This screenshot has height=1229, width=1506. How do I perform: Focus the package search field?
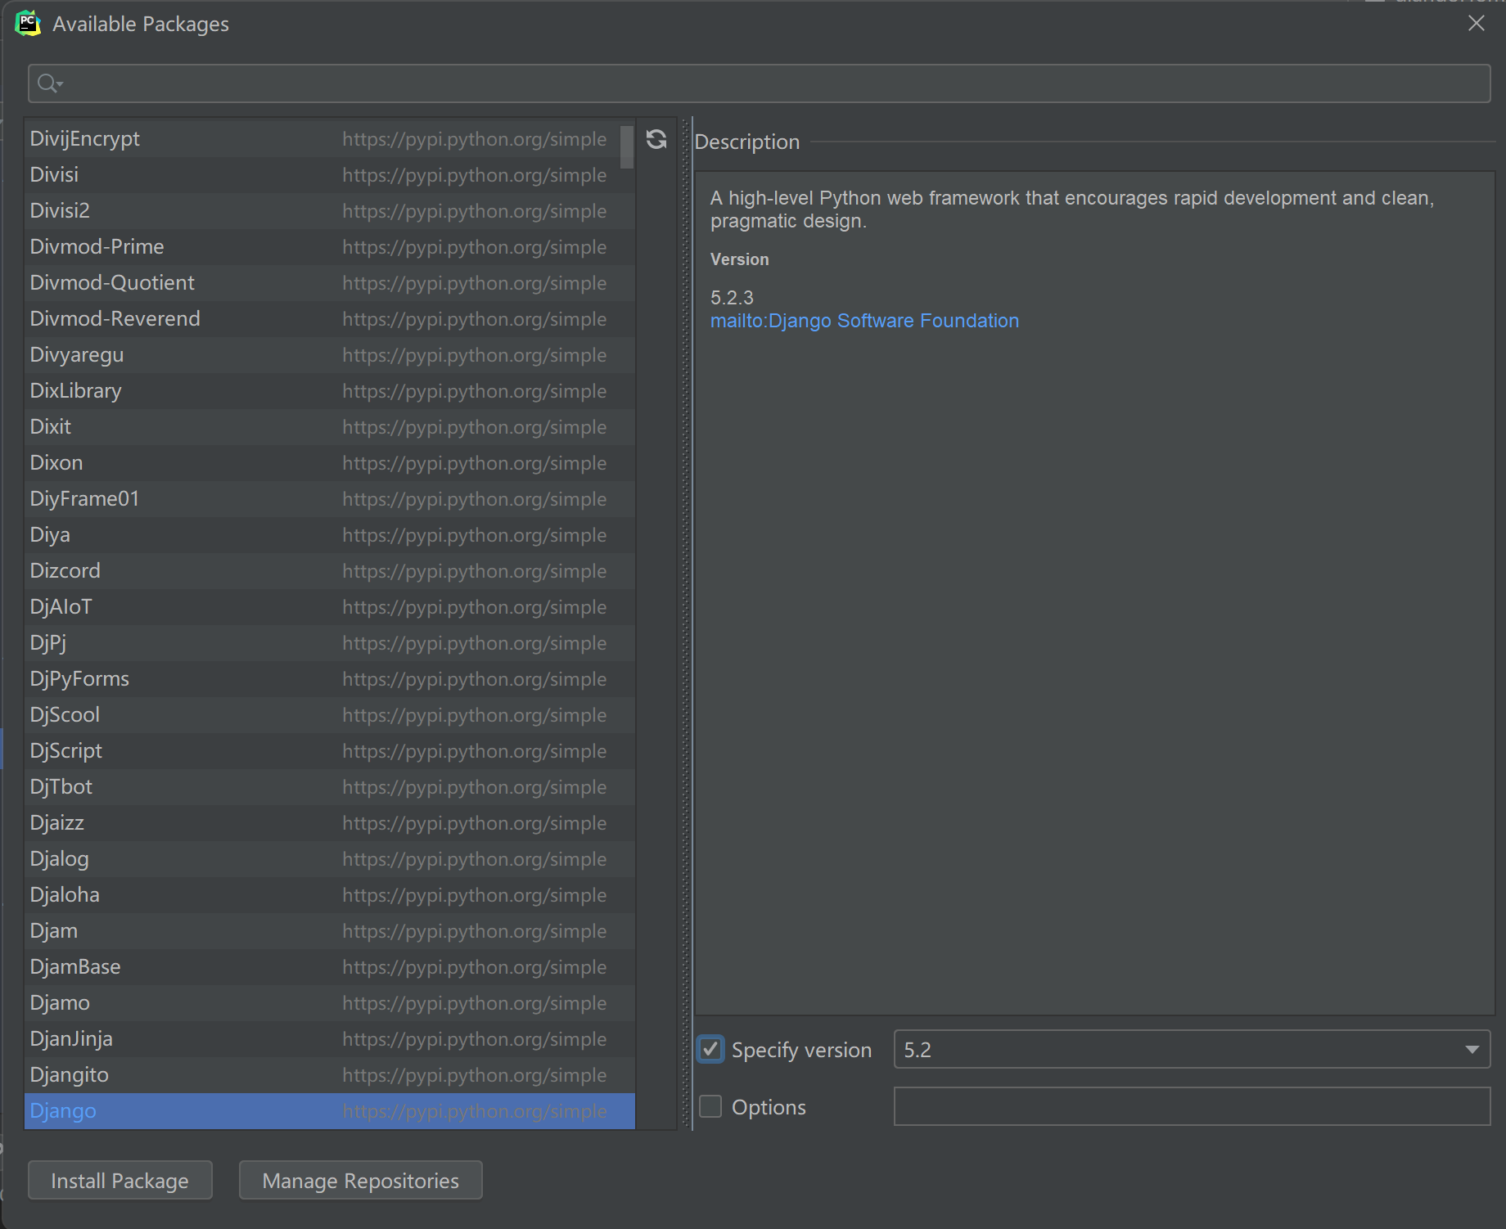pos(759,83)
